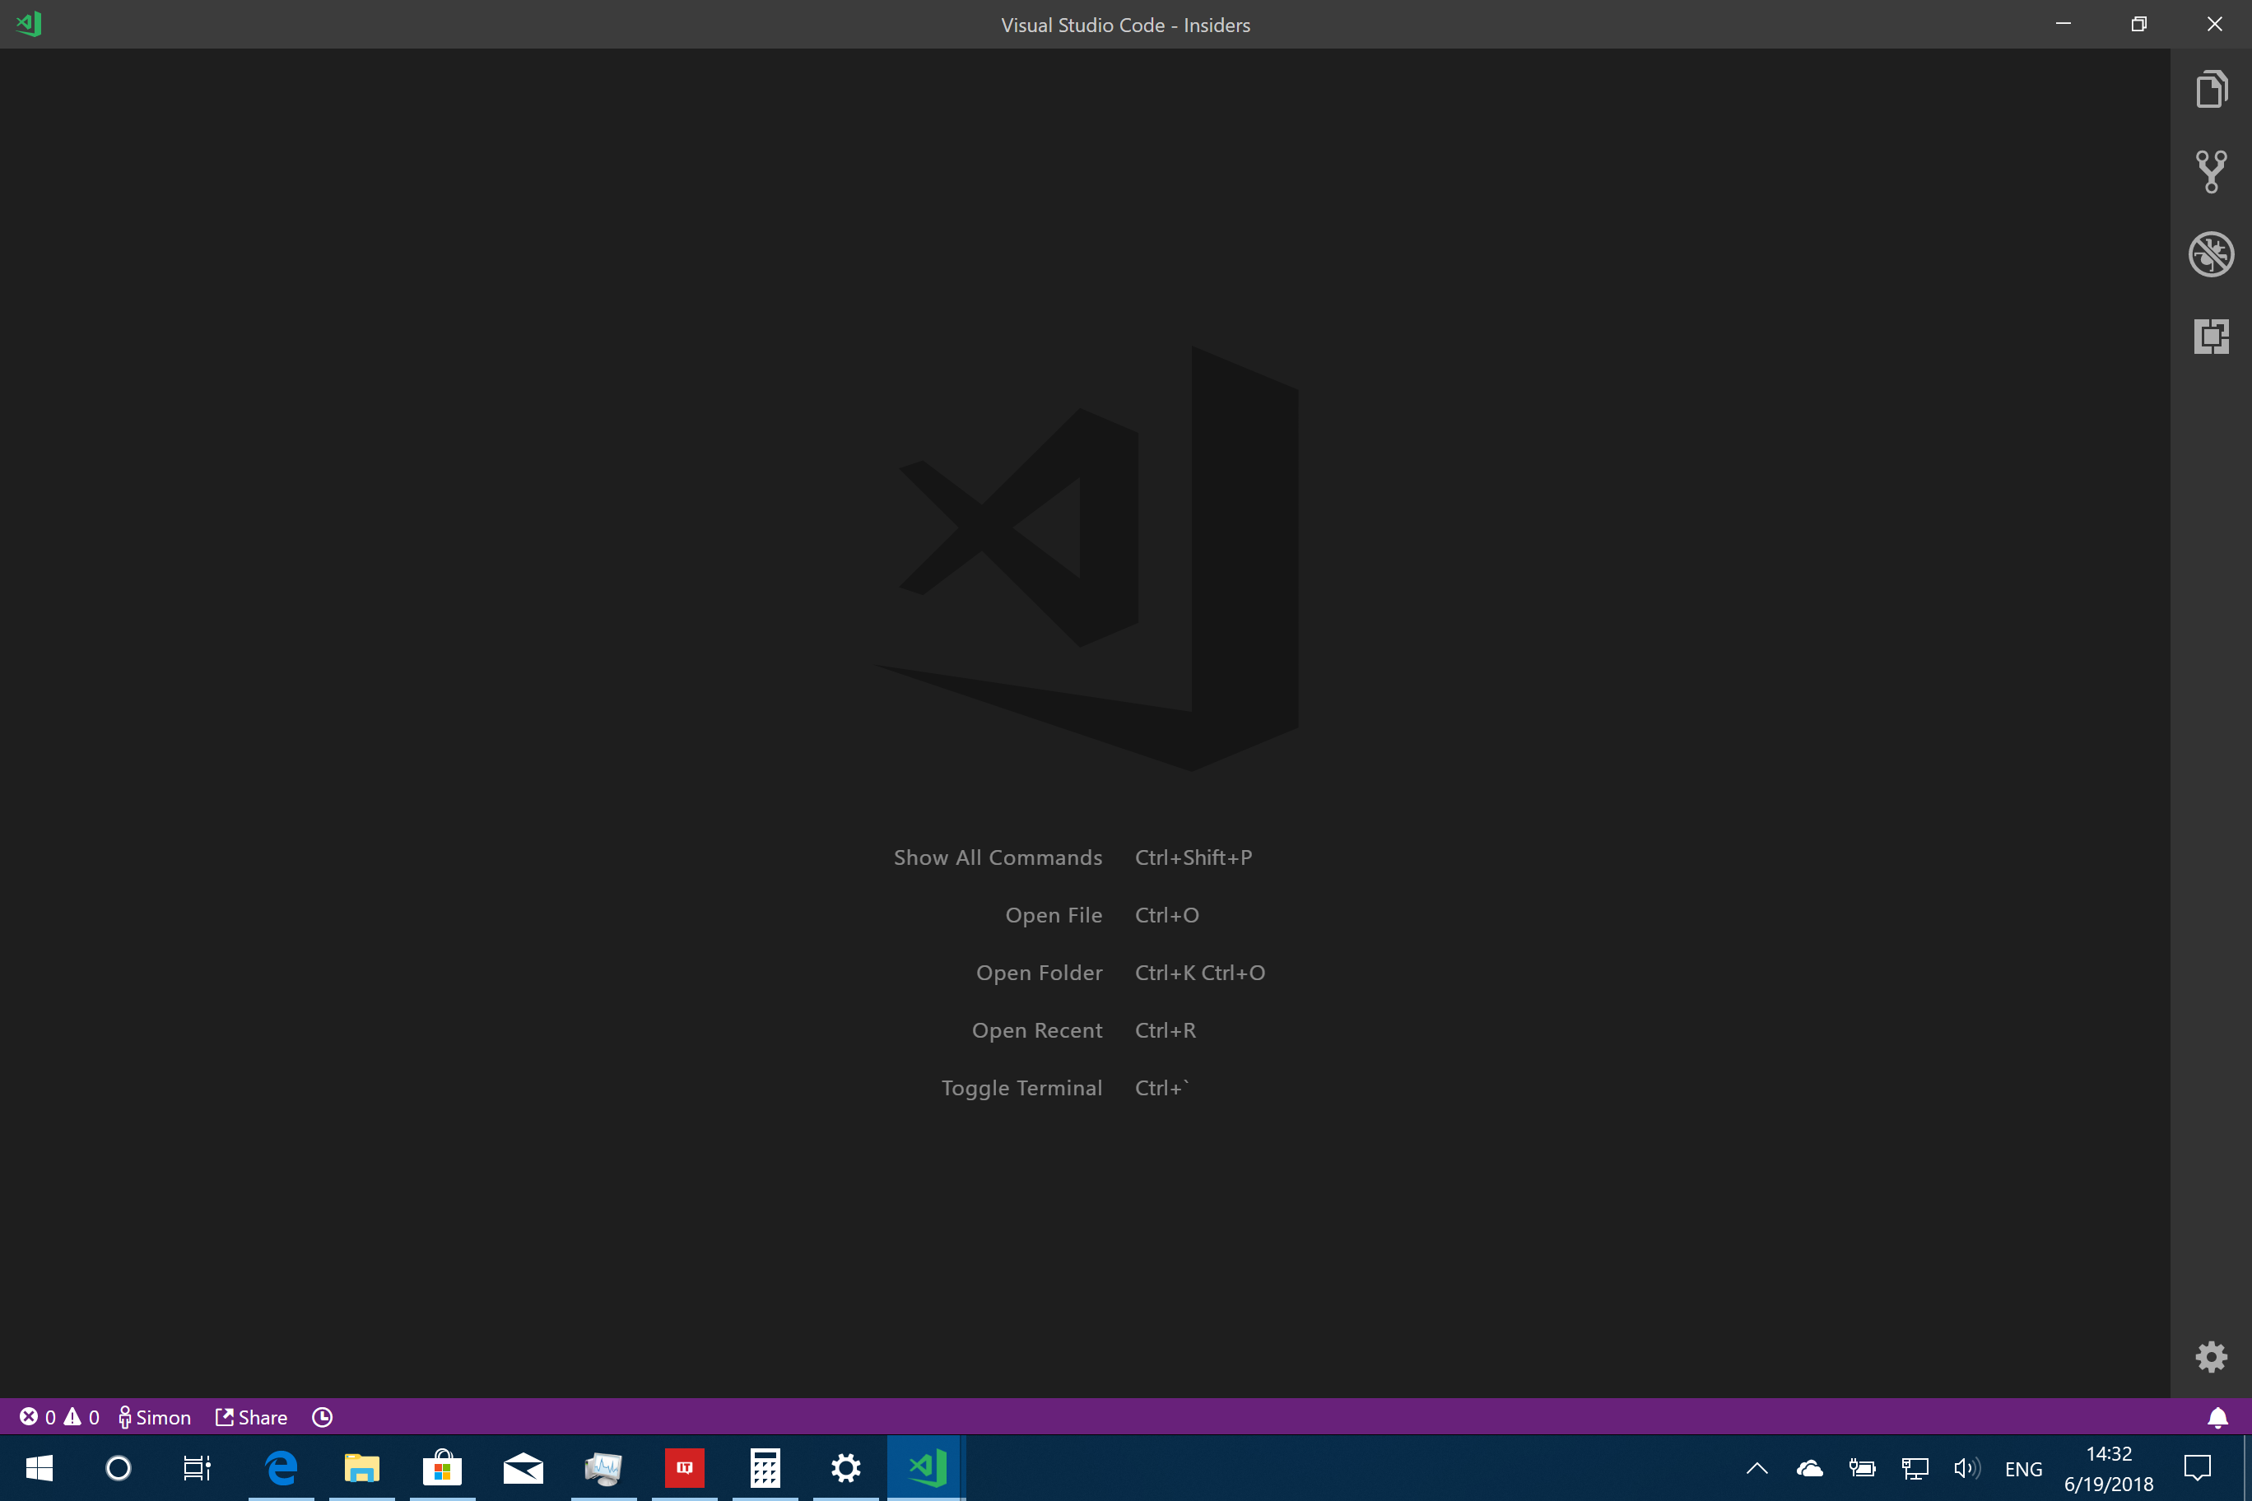The image size is (2252, 1501).
Task: Click the errors count in status bar
Action: tap(37, 1417)
